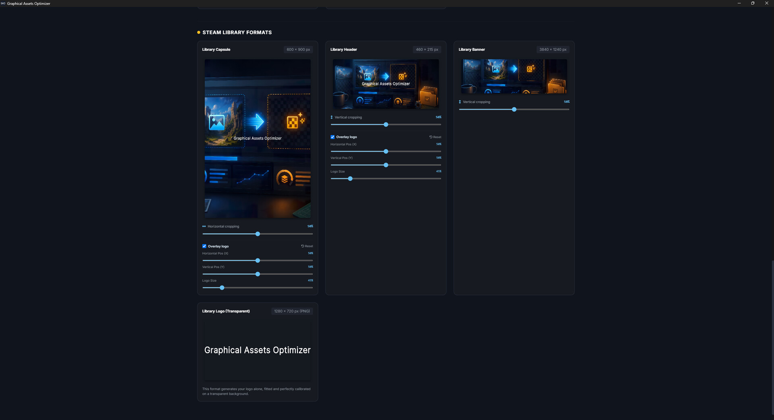Click the Library Capsule title

click(216, 50)
